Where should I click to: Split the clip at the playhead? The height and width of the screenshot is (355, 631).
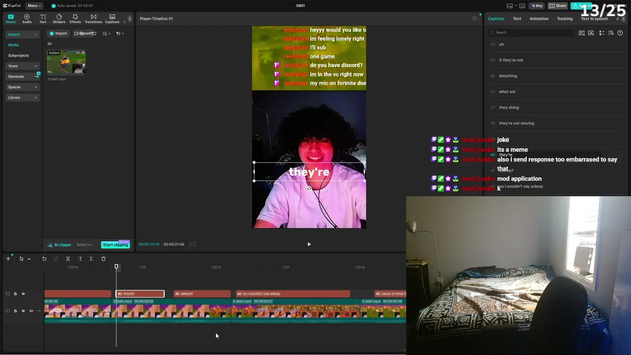[68, 259]
